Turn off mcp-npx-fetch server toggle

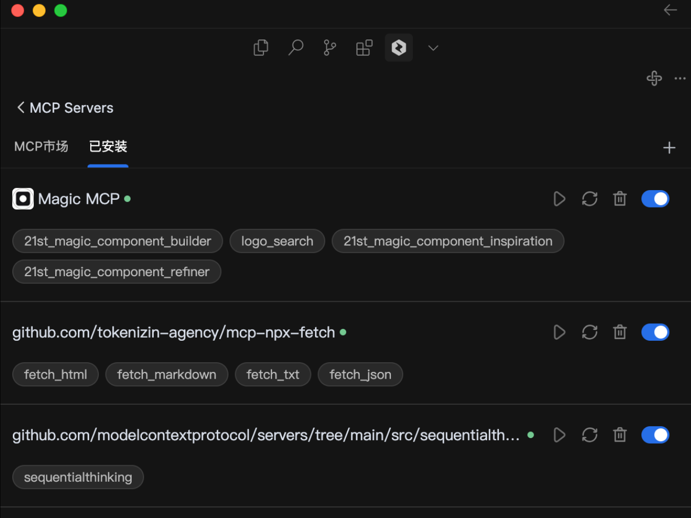655,333
